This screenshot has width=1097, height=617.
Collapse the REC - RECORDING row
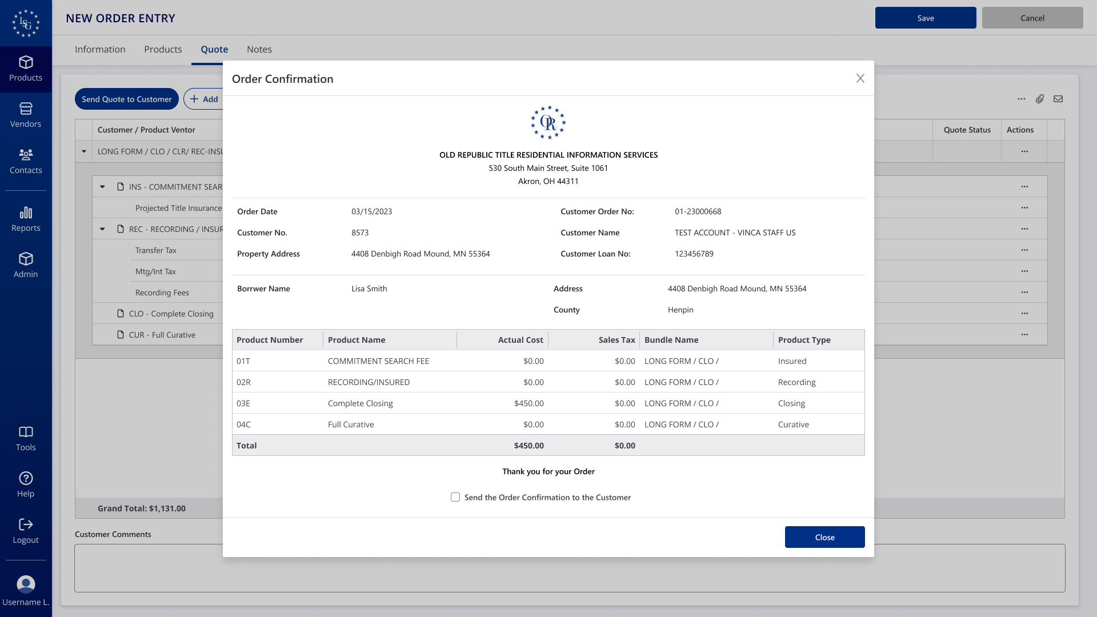[102, 229]
